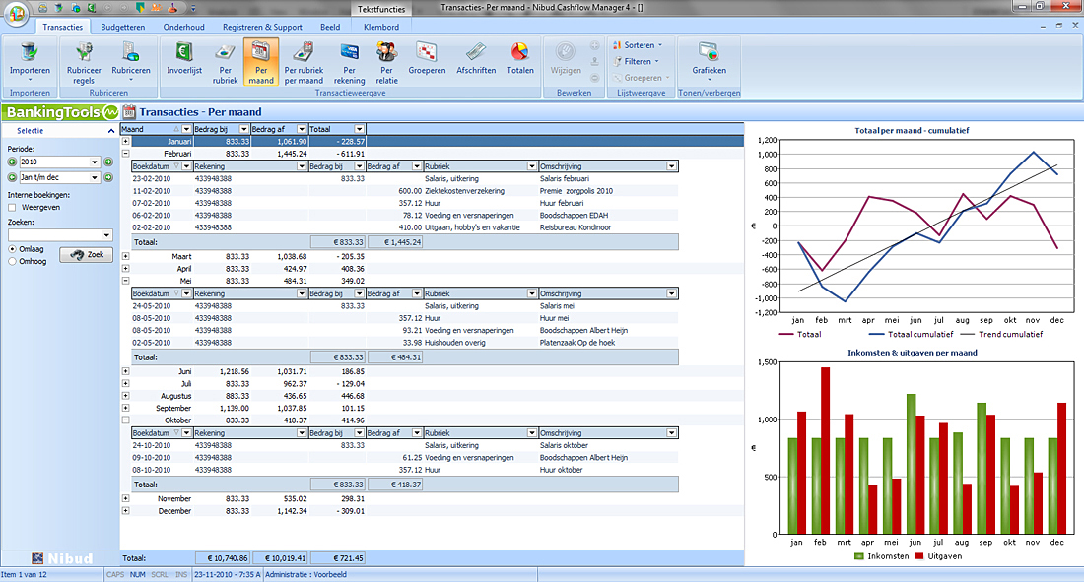The width and height of the screenshot is (1084, 582).
Task: Open the Importeren transactions tool
Action: click(30, 61)
